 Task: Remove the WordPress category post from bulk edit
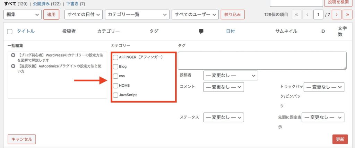[13, 55]
